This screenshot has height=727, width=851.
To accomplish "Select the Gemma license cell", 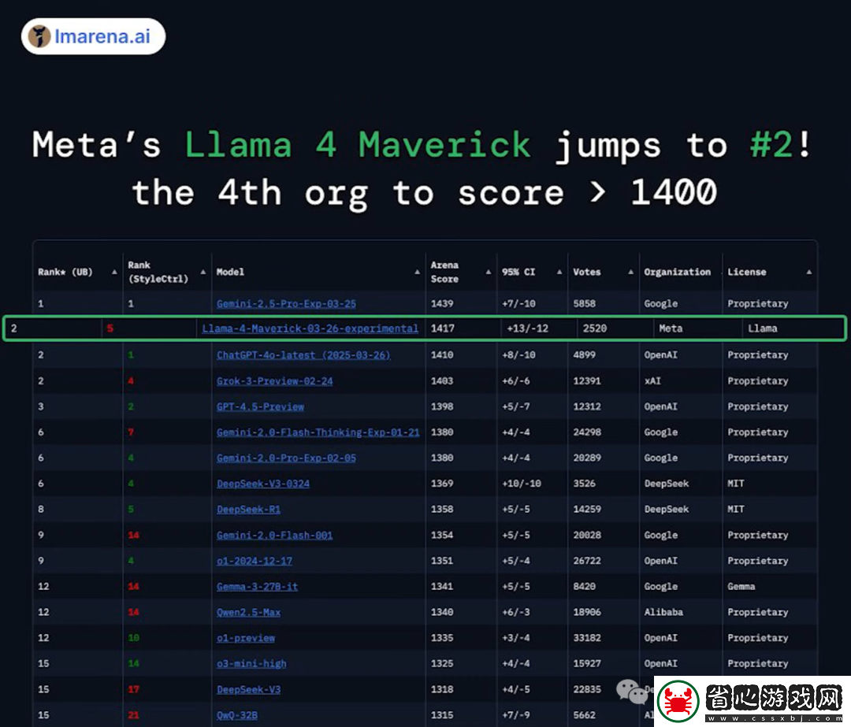I will 741,587.
